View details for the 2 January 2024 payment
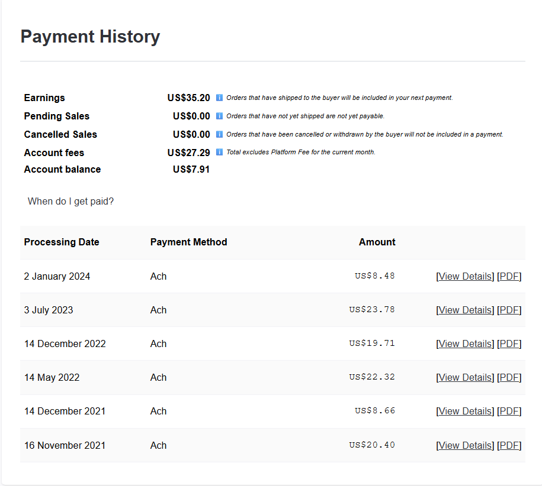Screen dimensions: 542x486 click(465, 276)
